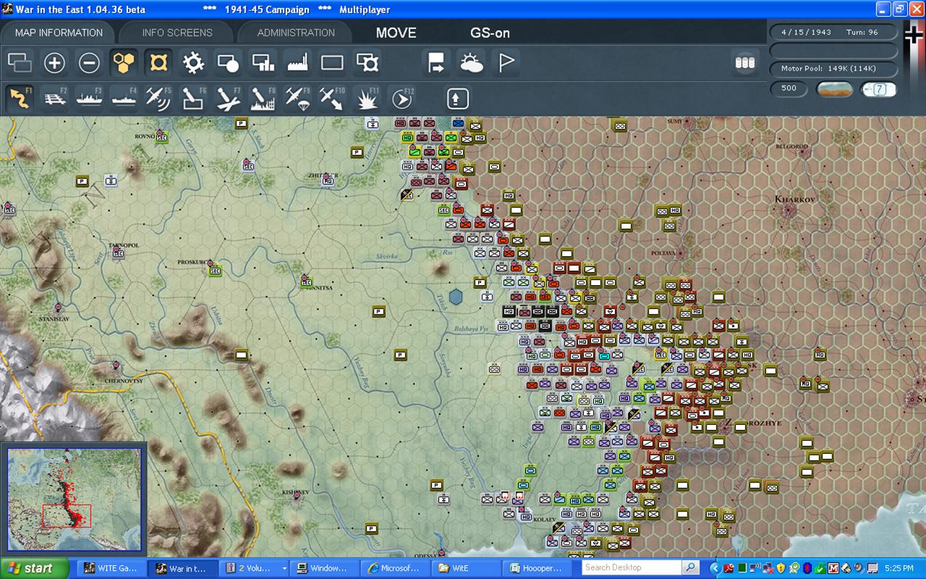The image size is (926, 579).
Task: Open the WitE folder taskbar item
Action: point(465,568)
